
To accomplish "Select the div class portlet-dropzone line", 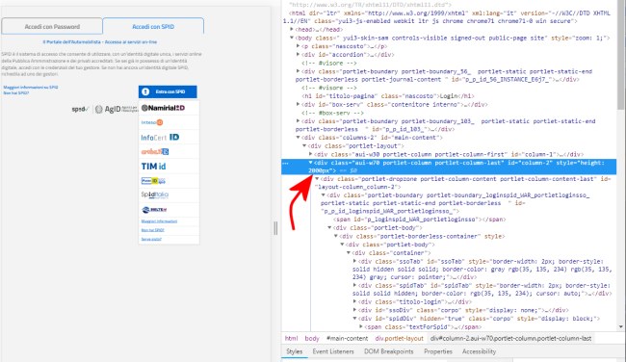I will (463, 183).
